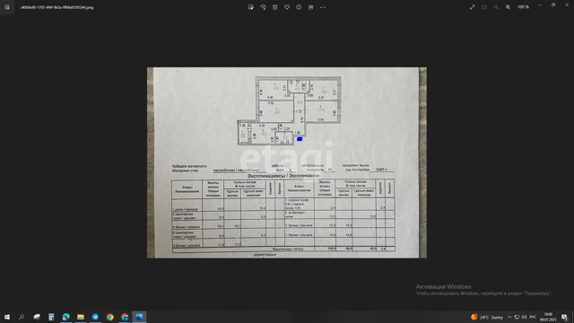Open the РУС input language switcher
The width and height of the screenshot is (574, 323).
(533, 317)
